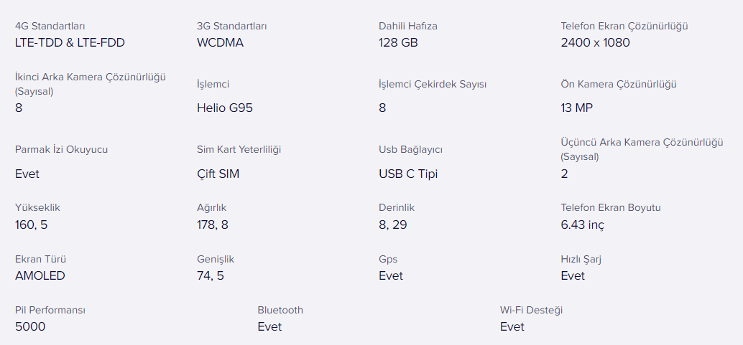Click the WCDMA 3G standard value

[x=221, y=42]
